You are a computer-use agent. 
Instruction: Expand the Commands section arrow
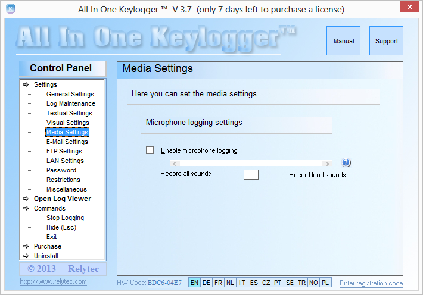[x=26, y=208]
